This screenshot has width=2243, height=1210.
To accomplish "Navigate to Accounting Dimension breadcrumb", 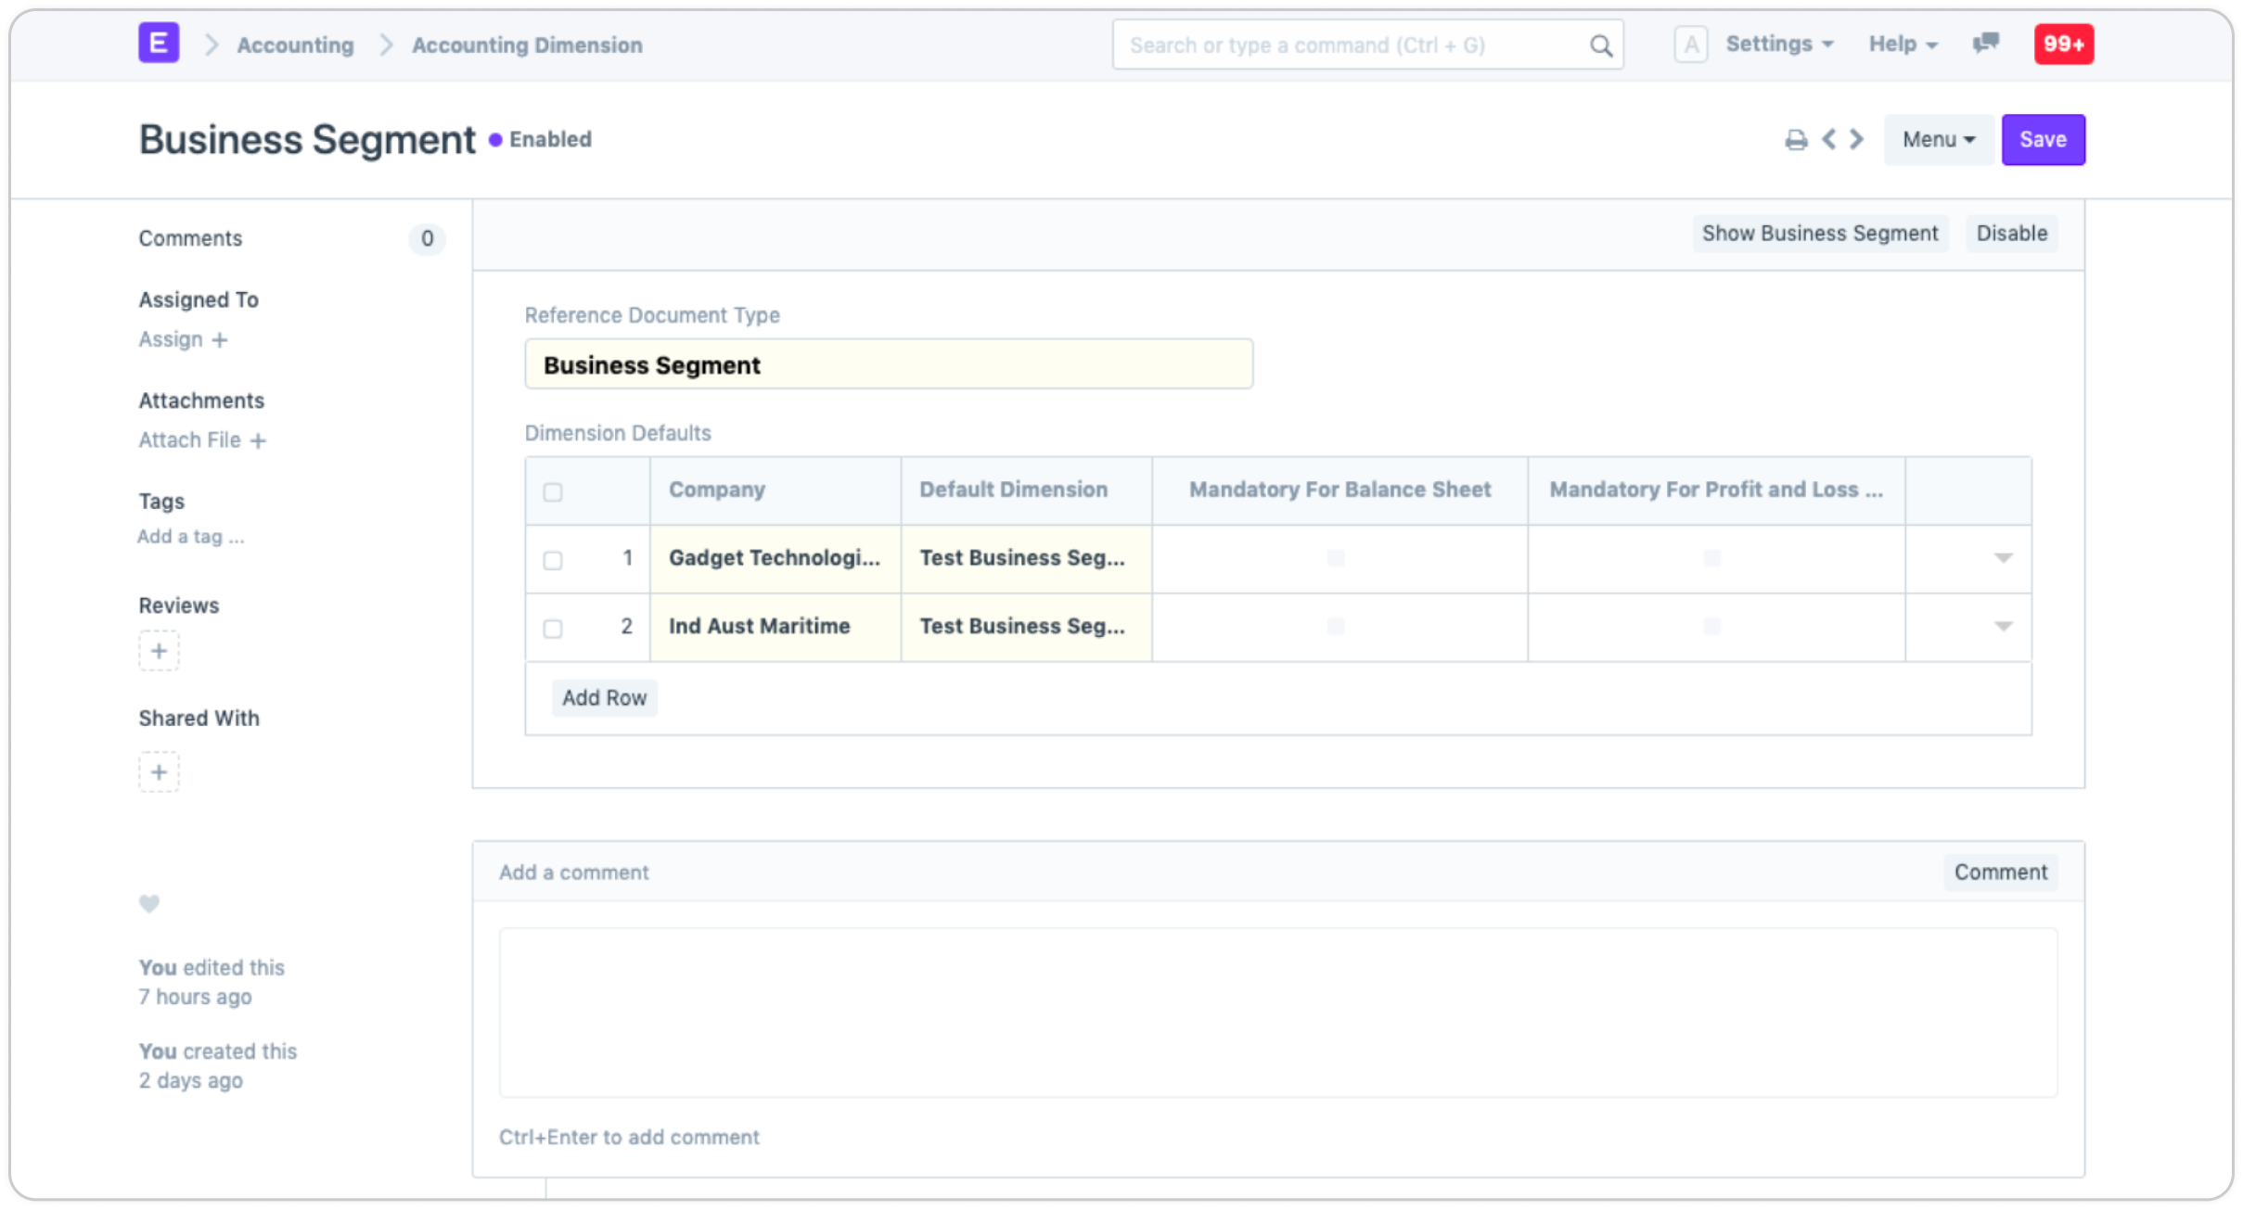I will click(x=527, y=45).
